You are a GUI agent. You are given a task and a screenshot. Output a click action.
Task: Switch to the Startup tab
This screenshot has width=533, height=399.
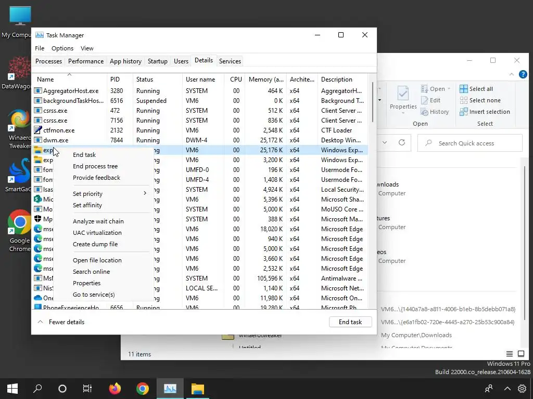[x=157, y=61]
